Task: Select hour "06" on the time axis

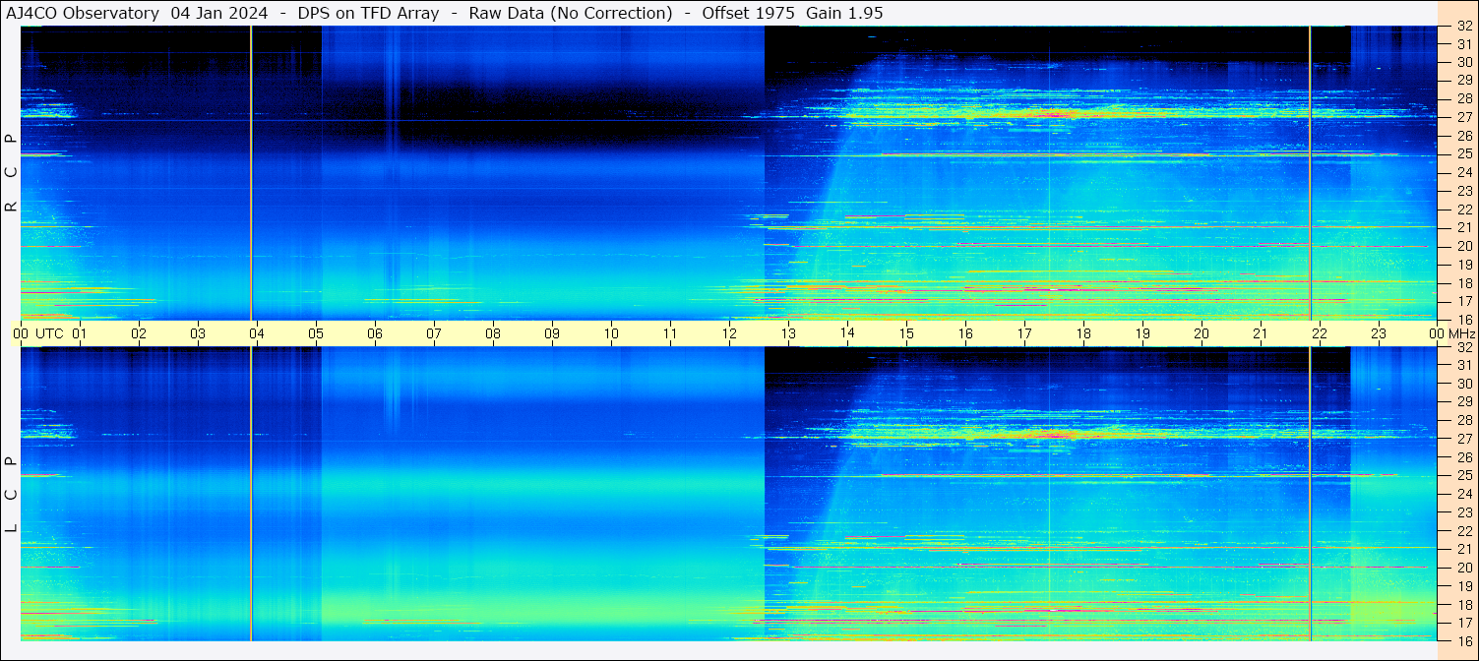Action: pyautogui.click(x=375, y=333)
